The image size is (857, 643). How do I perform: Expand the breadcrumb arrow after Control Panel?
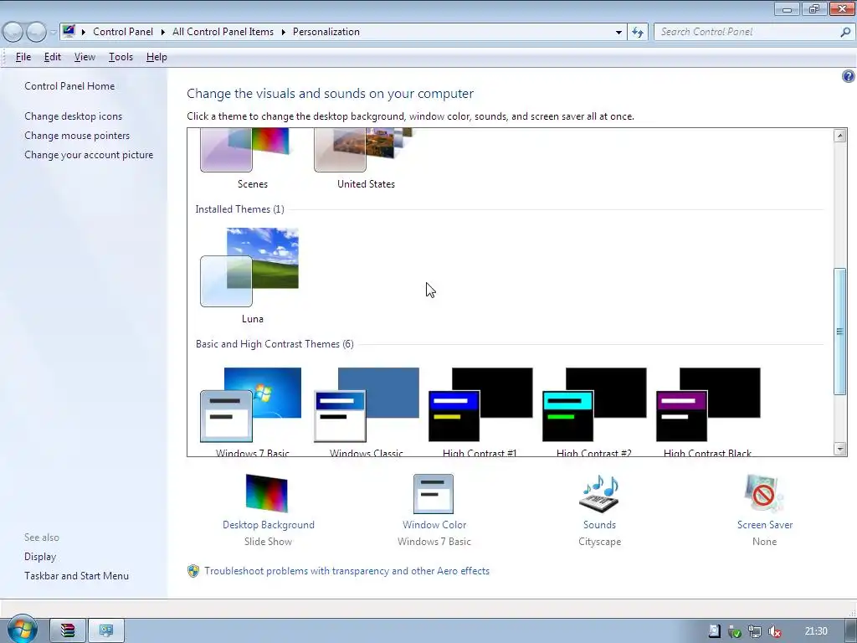(163, 33)
